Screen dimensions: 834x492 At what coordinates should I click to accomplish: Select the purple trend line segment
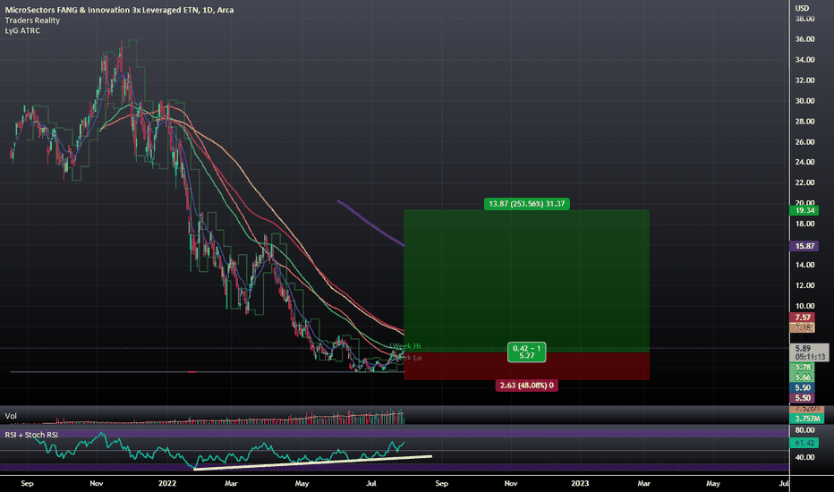pos(370,223)
